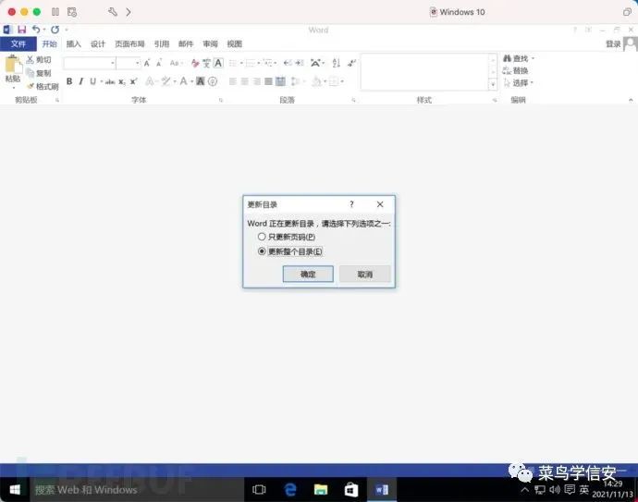Click the 确定 button in dialog
The image size is (638, 502).
pyautogui.click(x=308, y=275)
